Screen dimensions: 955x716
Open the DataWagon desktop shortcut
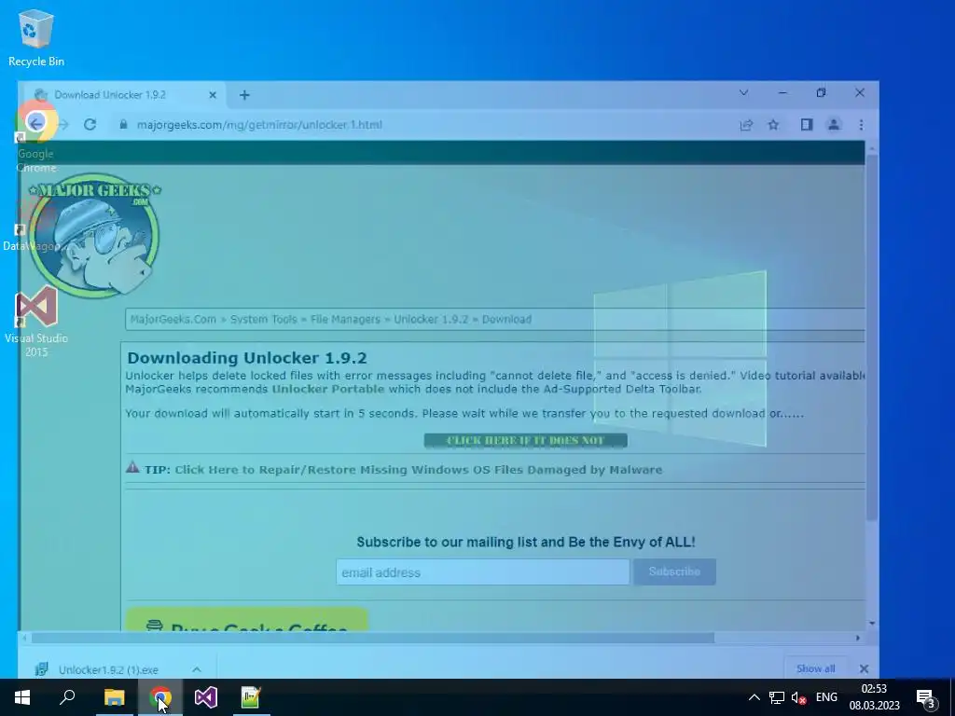point(32,226)
